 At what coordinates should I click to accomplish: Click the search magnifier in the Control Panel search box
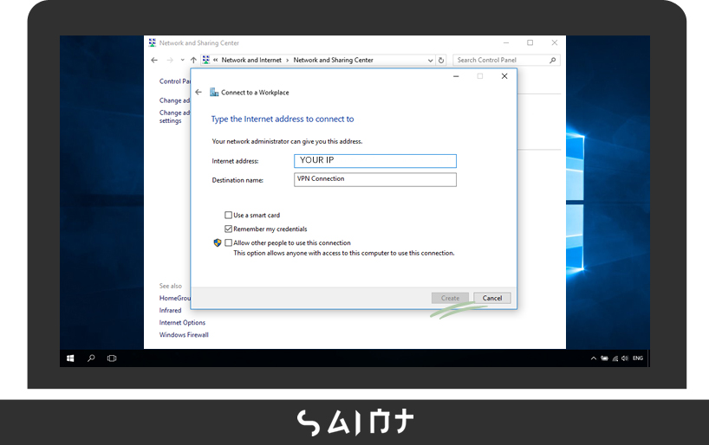pos(553,61)
